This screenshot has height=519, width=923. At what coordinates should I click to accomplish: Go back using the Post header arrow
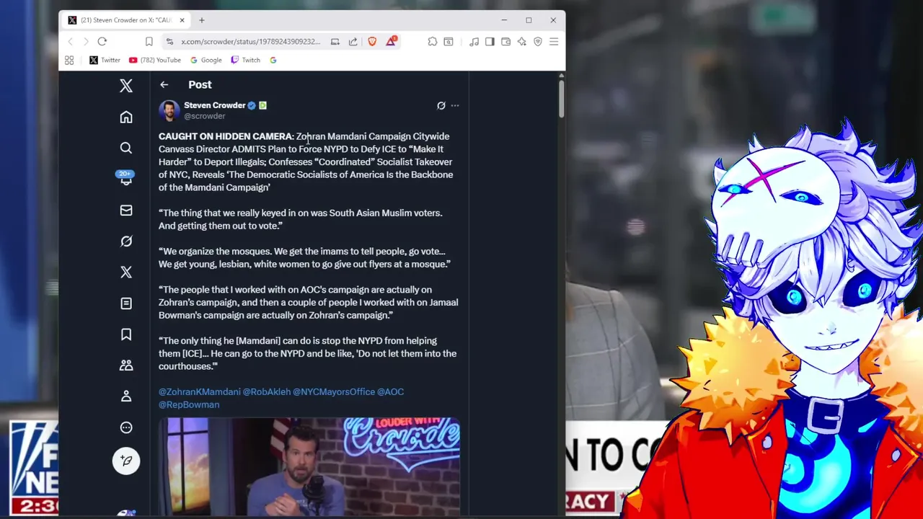tap(164, 85)
